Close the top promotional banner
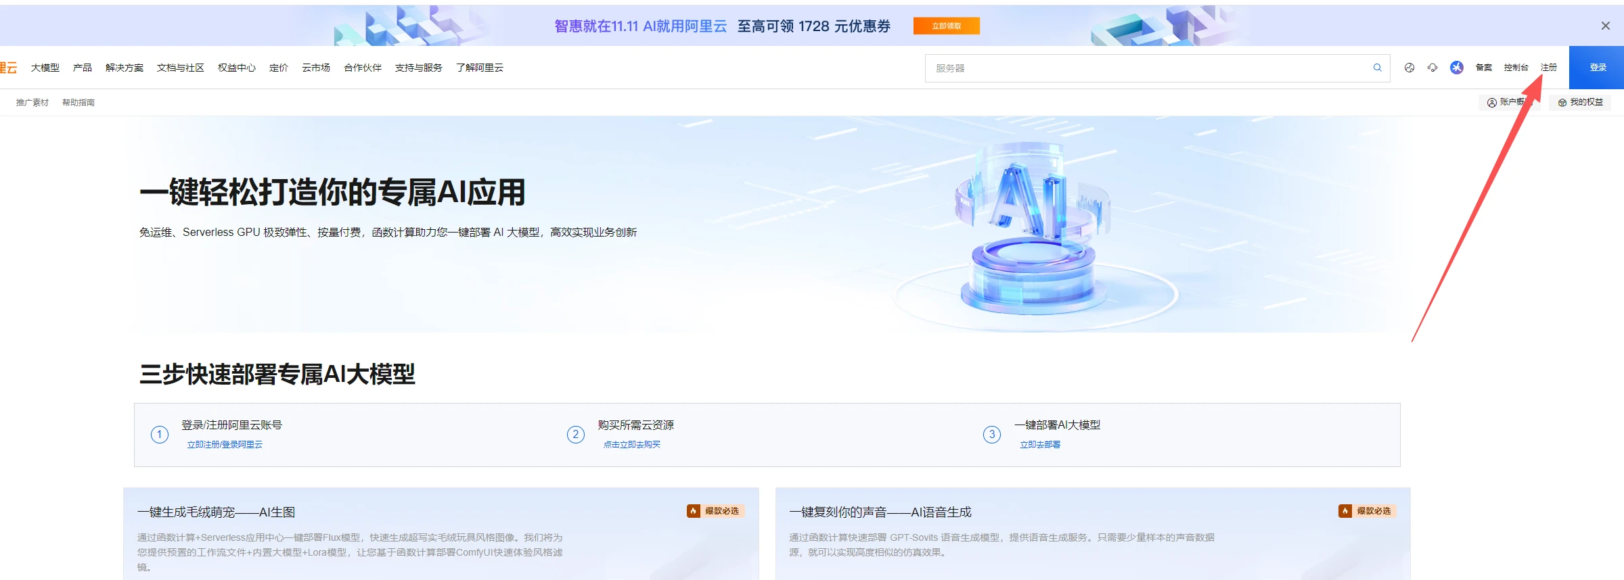 (1605, 26)
